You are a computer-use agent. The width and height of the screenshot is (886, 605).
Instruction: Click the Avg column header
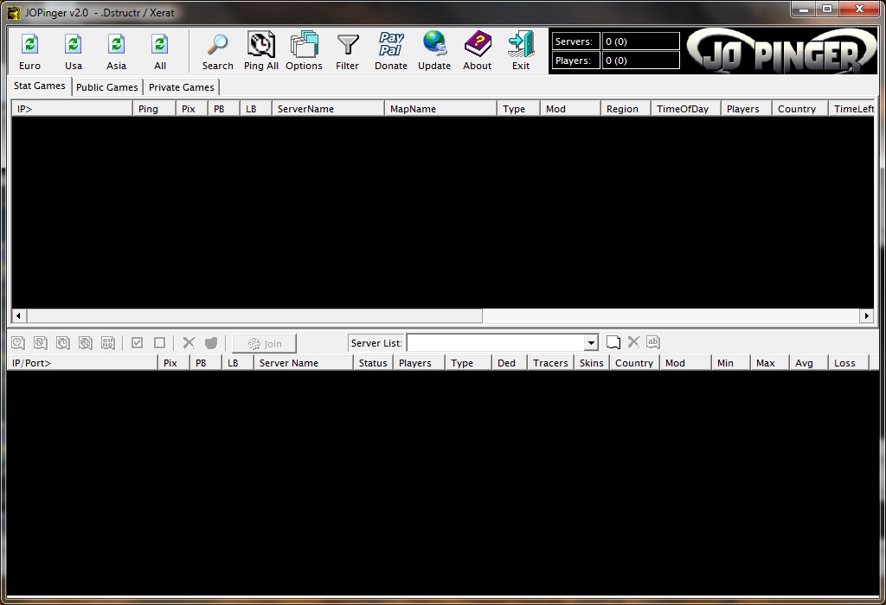click(809, 363)
